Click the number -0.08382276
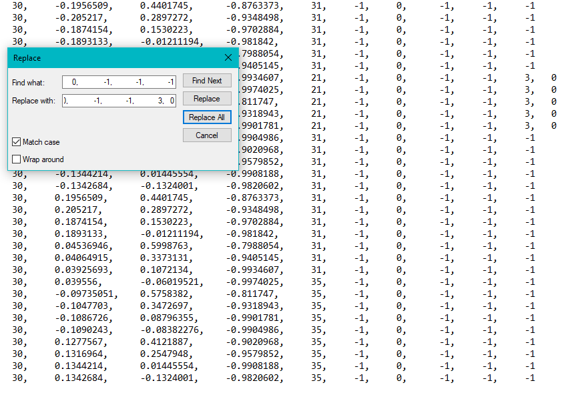This screenshot has width=582, height=411. click(170, 330)
